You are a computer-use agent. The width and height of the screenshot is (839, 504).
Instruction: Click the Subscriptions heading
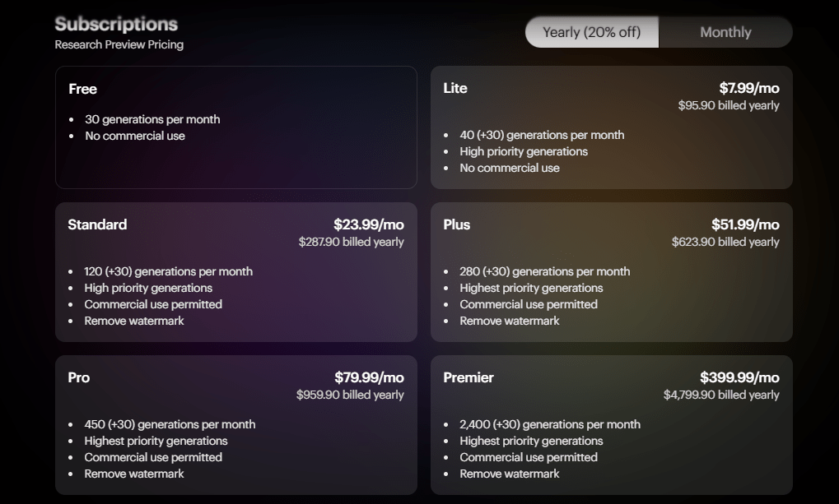[116, 24]
